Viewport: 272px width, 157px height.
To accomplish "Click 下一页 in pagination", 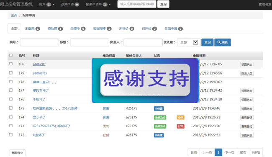I will 230,152.
